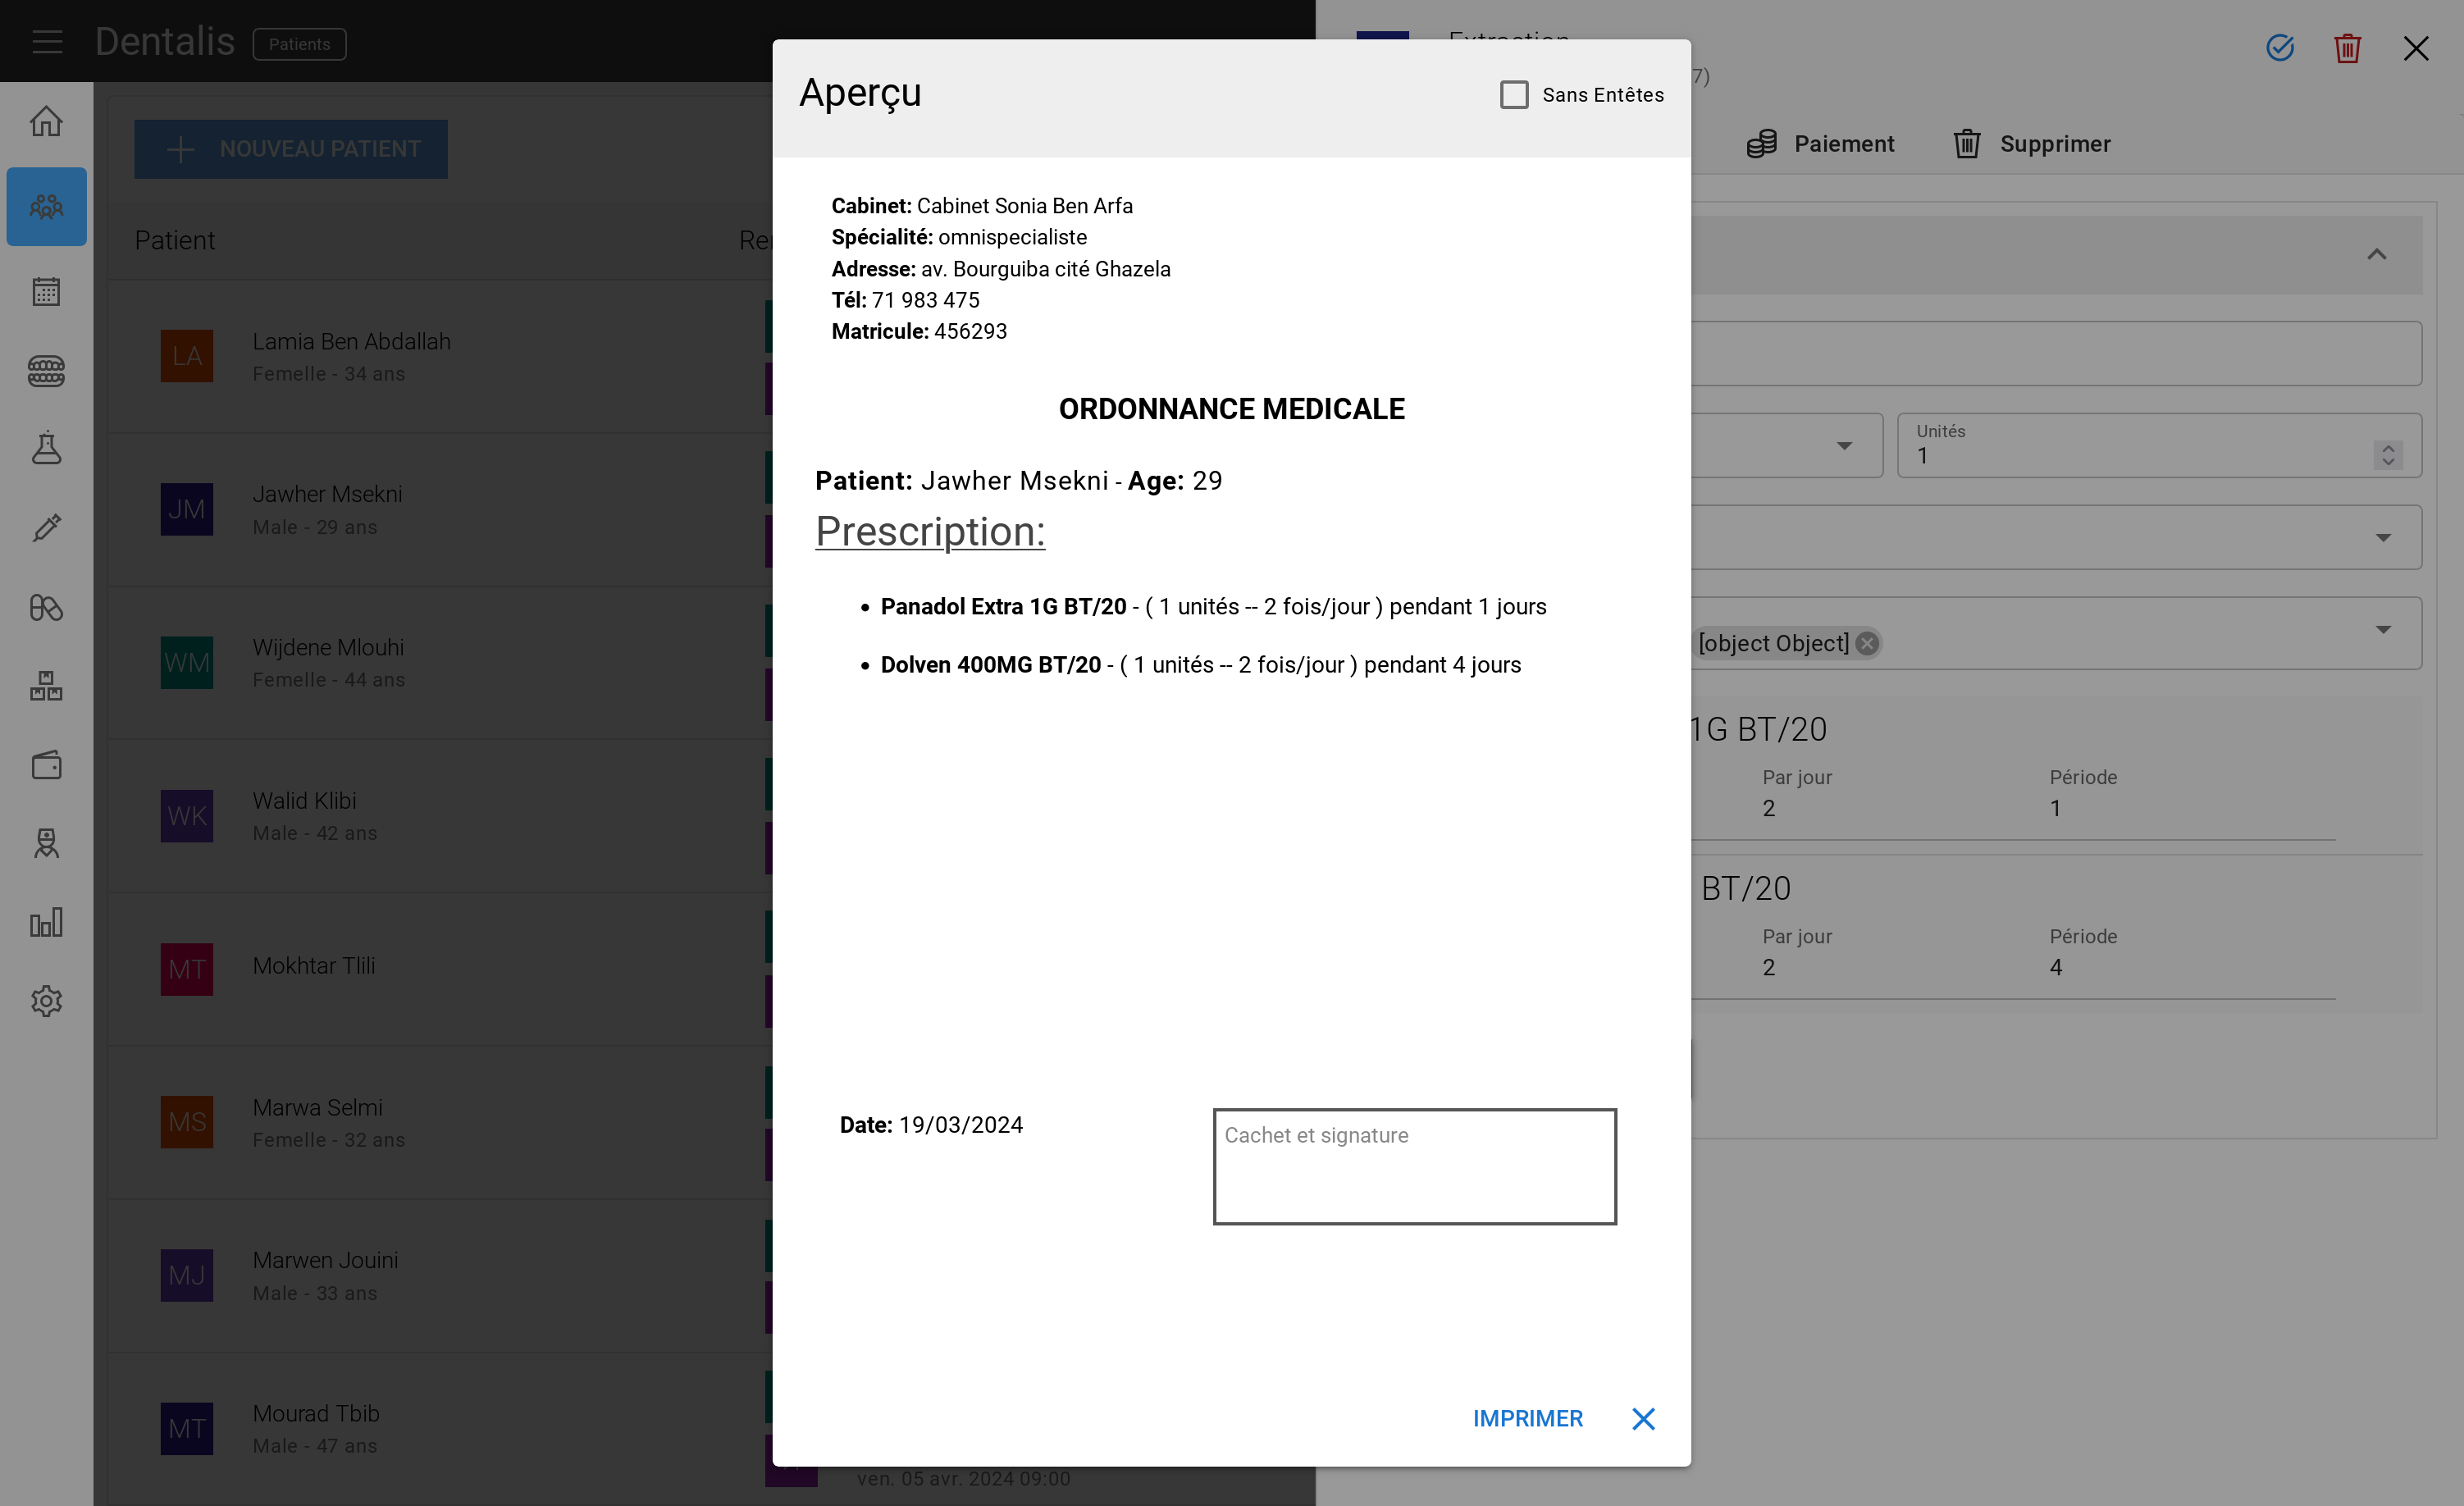This screenshot has height=1506, width=2464.
Task: Open the stock boxes sidebar icon
Action: 46,686
